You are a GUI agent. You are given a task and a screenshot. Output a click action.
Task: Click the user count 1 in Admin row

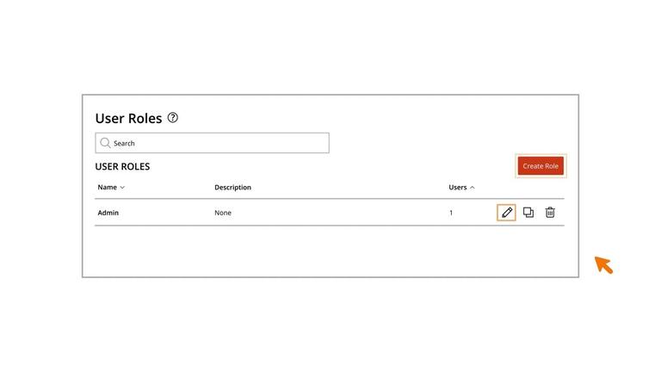[x=451, y=213]
